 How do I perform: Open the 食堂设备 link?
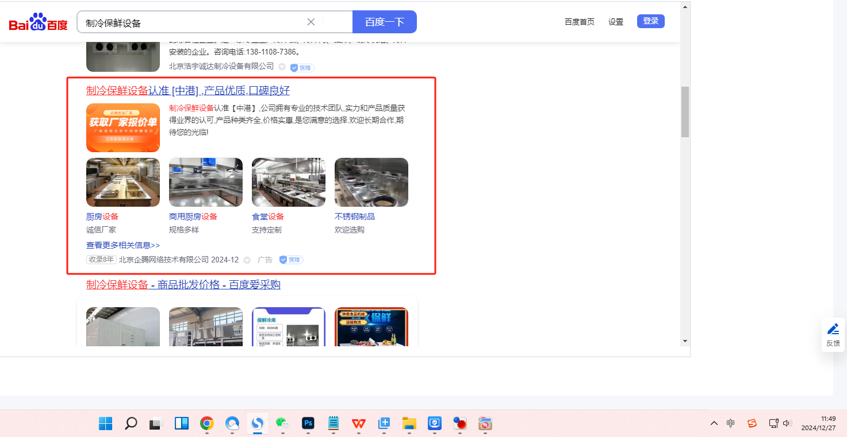[x=268, y=216]
